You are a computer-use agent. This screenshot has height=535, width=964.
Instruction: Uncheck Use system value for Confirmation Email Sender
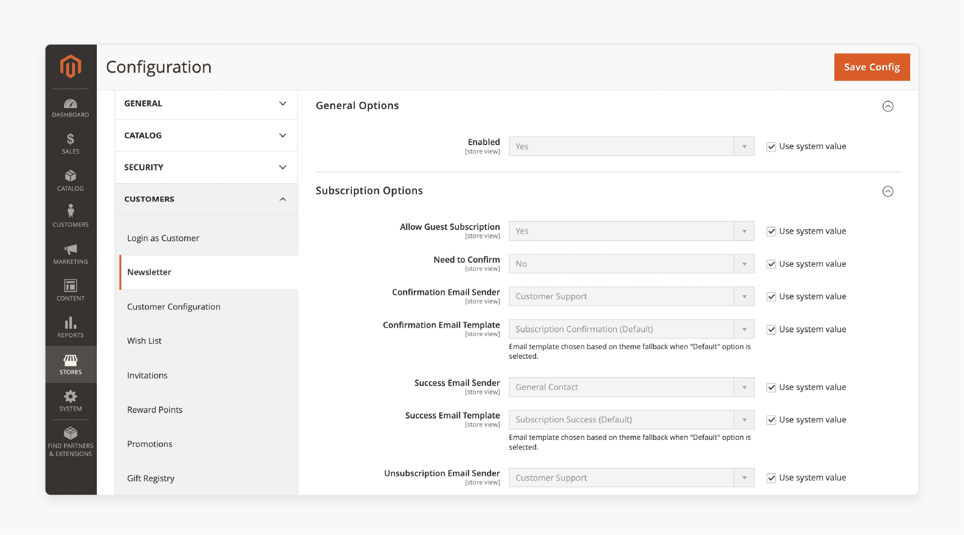pos(771,297)
